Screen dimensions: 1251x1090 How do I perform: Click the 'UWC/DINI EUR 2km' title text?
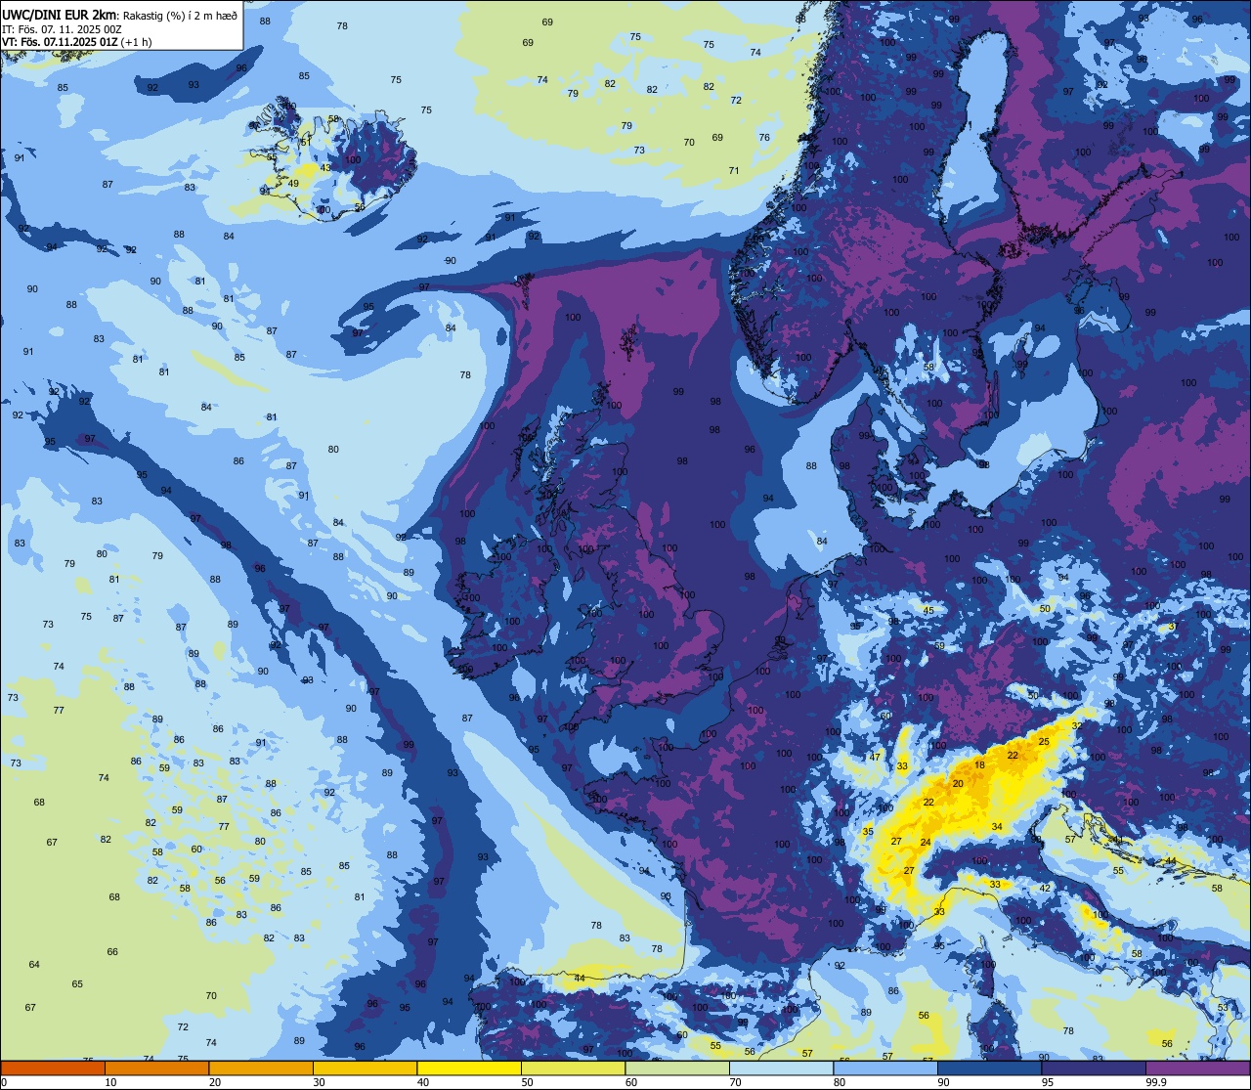click(x=58, y=15)
